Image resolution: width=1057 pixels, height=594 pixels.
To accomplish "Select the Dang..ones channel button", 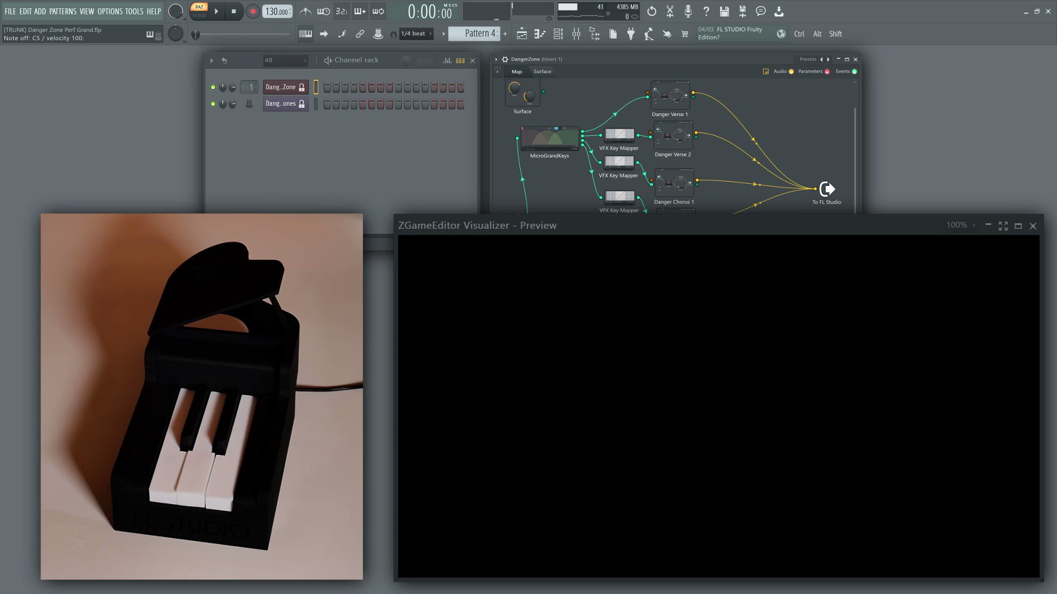I will [285, 104].
